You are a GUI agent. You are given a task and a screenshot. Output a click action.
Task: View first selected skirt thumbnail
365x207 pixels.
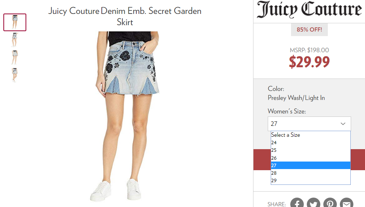(15, 23)
